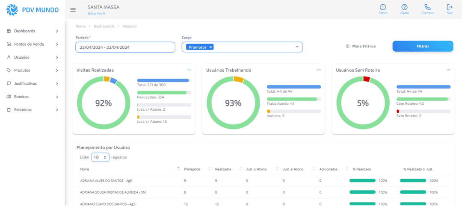Screen dimensions: 462x206
Task: Sort table by Nome column arrows
Action: 178,169
